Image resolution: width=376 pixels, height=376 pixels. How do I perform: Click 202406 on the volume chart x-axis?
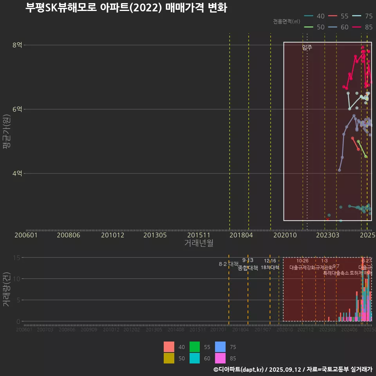(x=349, y=329)
